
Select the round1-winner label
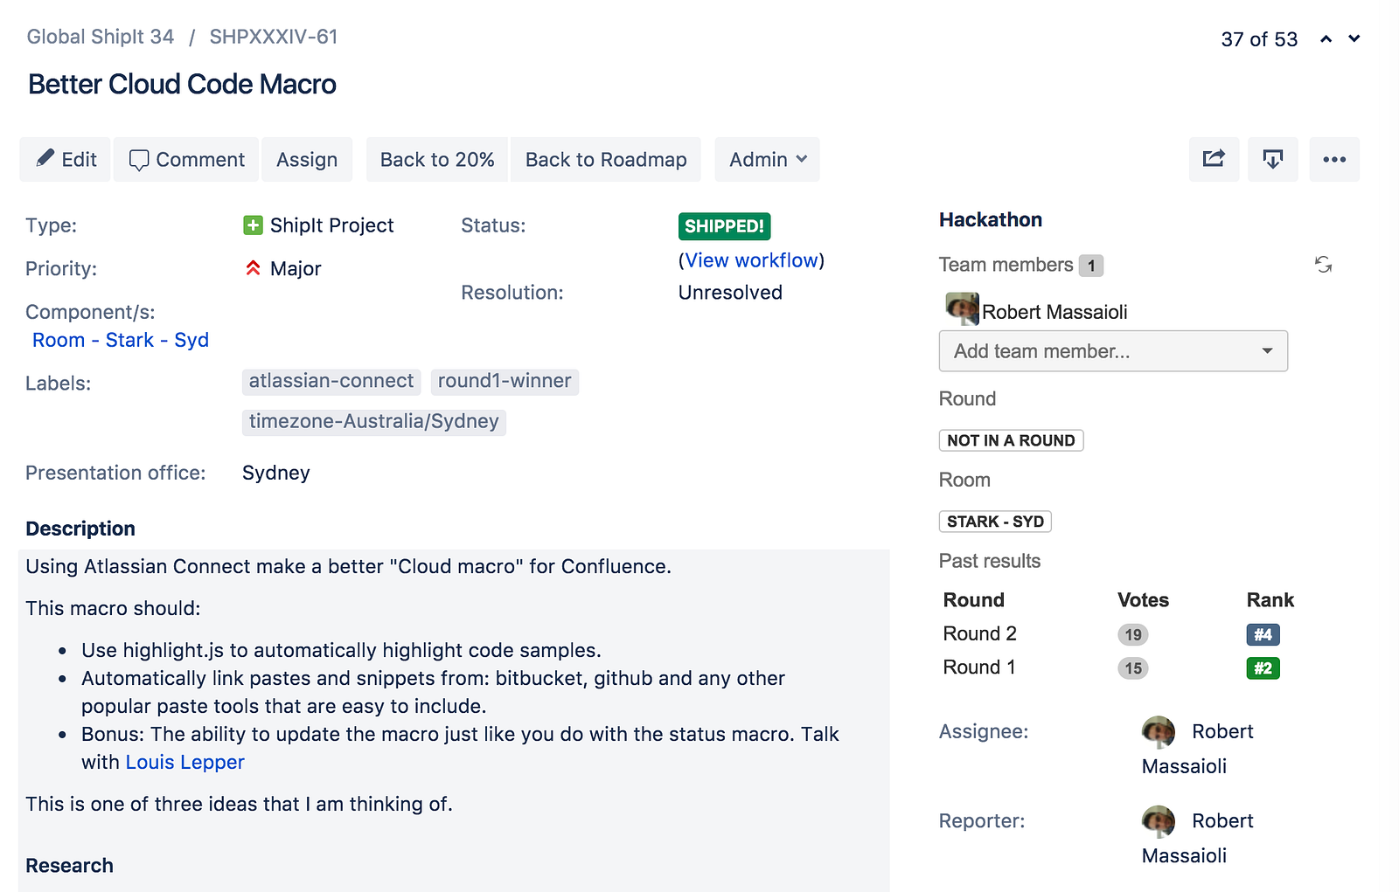click(505, 381)
